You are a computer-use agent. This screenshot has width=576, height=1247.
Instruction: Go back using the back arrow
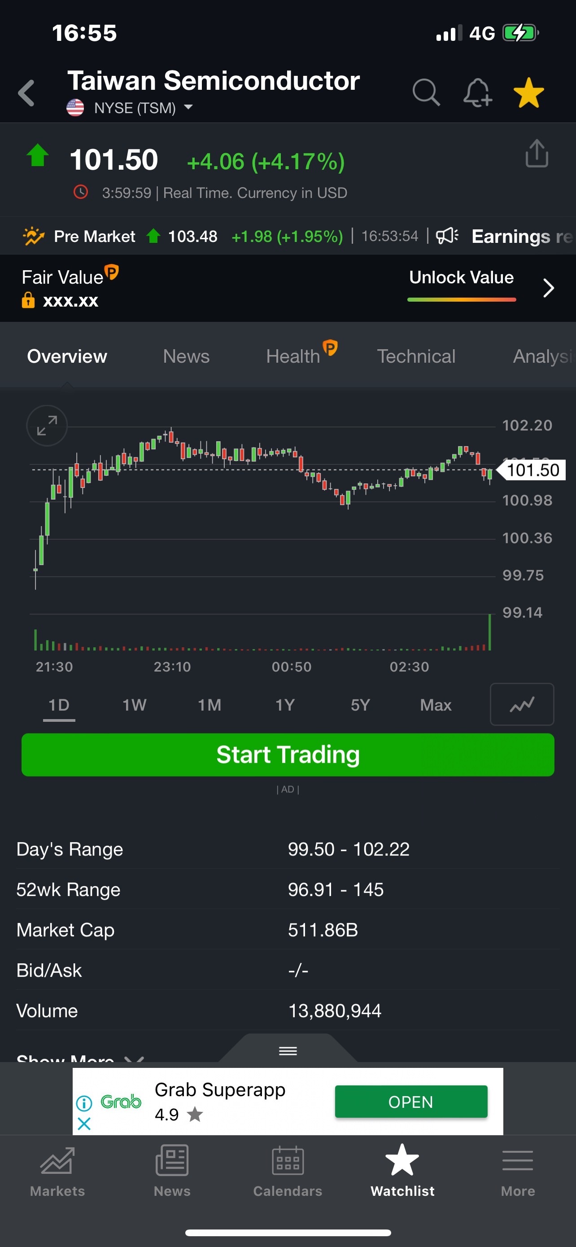26,92
